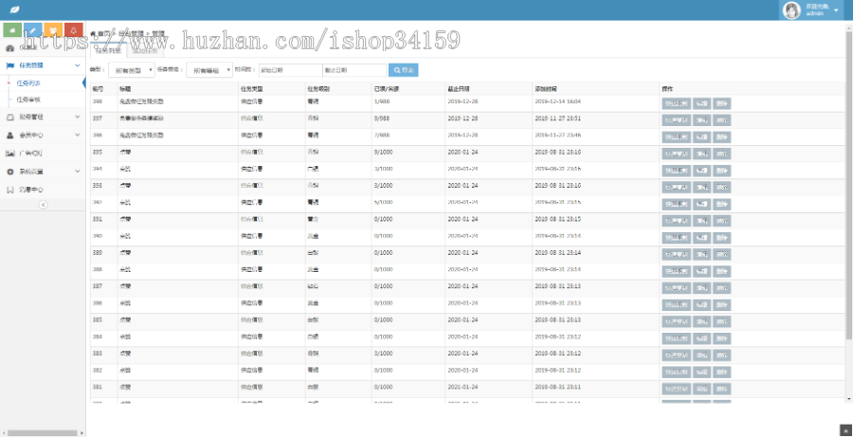The width and height of the screenshot is (853, 437).
Task: Click 删除 for task 389
Action: tap(721, 255)
